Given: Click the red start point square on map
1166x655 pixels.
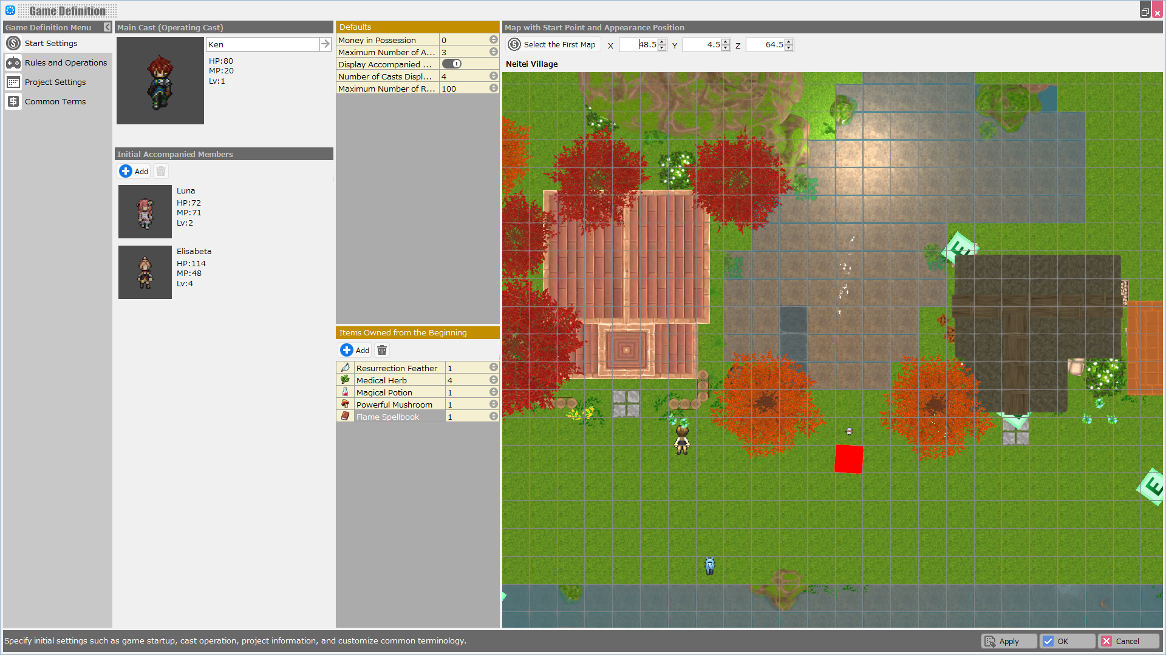Looking at the screenshot, I should (848, 459).
